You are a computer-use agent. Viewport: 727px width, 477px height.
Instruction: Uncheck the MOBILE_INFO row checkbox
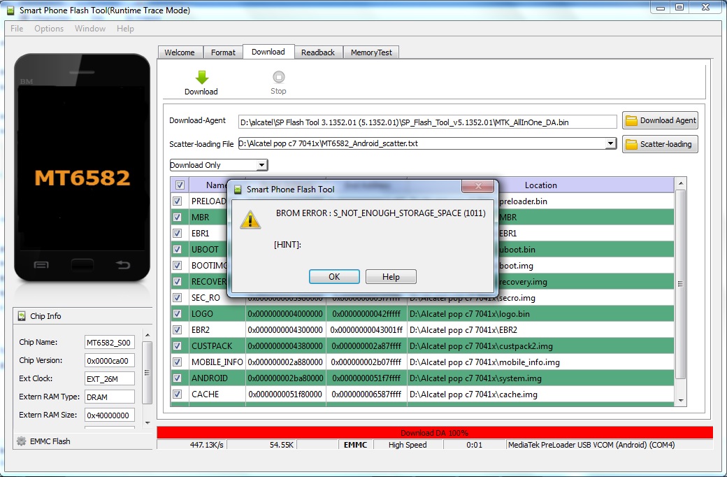[177, 362]
